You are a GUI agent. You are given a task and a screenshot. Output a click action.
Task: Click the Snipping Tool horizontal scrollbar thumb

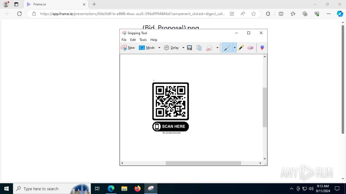203,163
